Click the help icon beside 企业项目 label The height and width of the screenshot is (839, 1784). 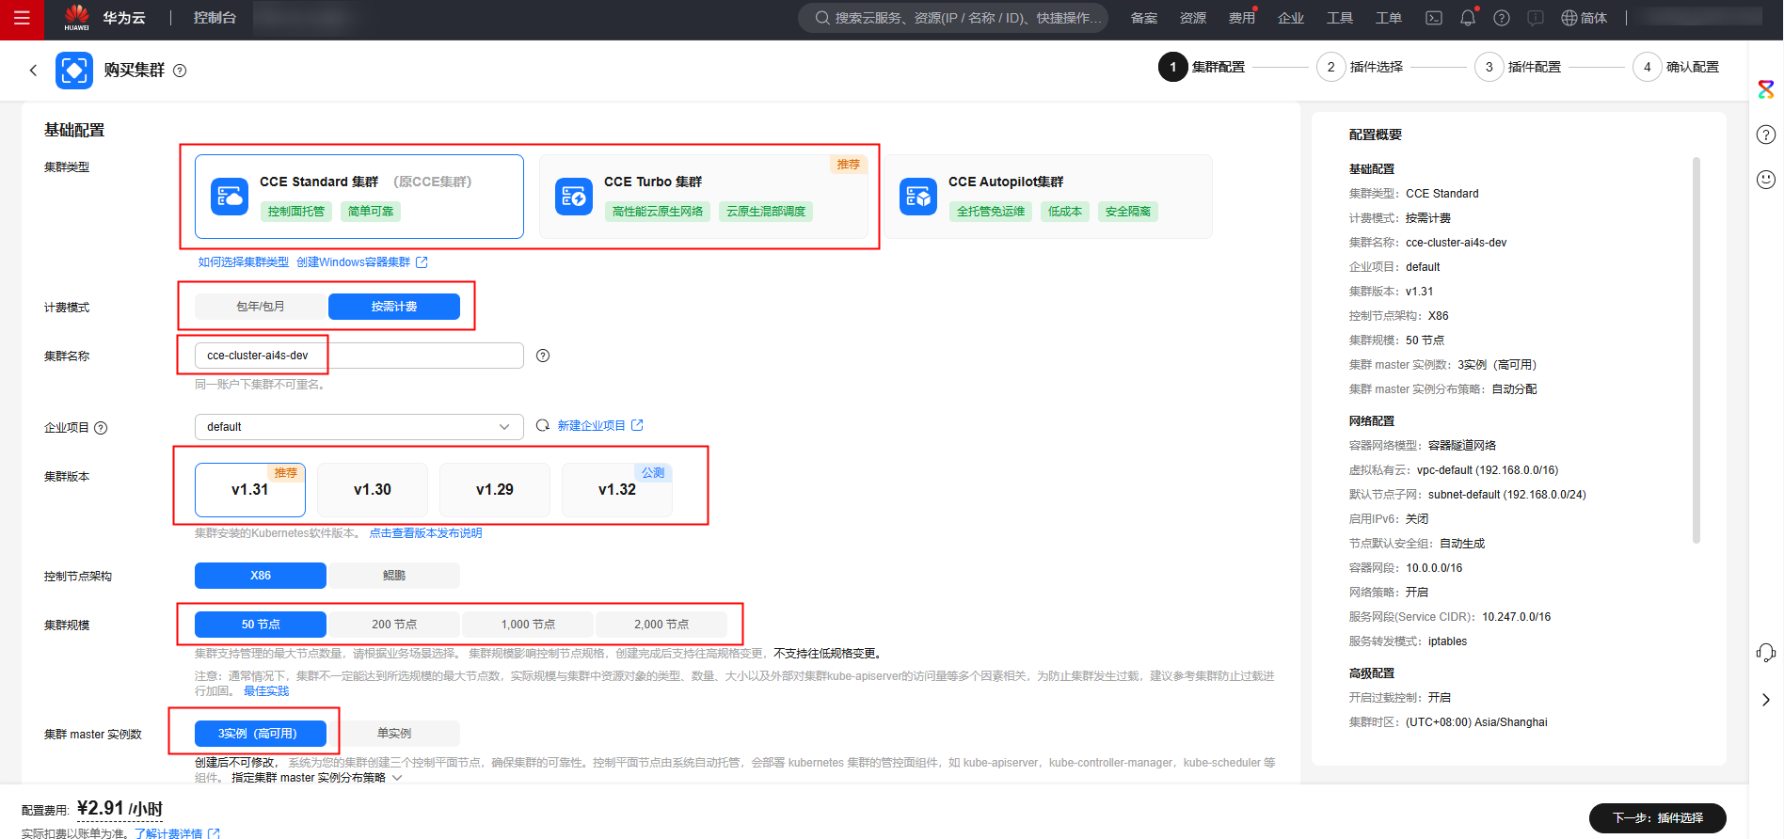tap(101, 428)
